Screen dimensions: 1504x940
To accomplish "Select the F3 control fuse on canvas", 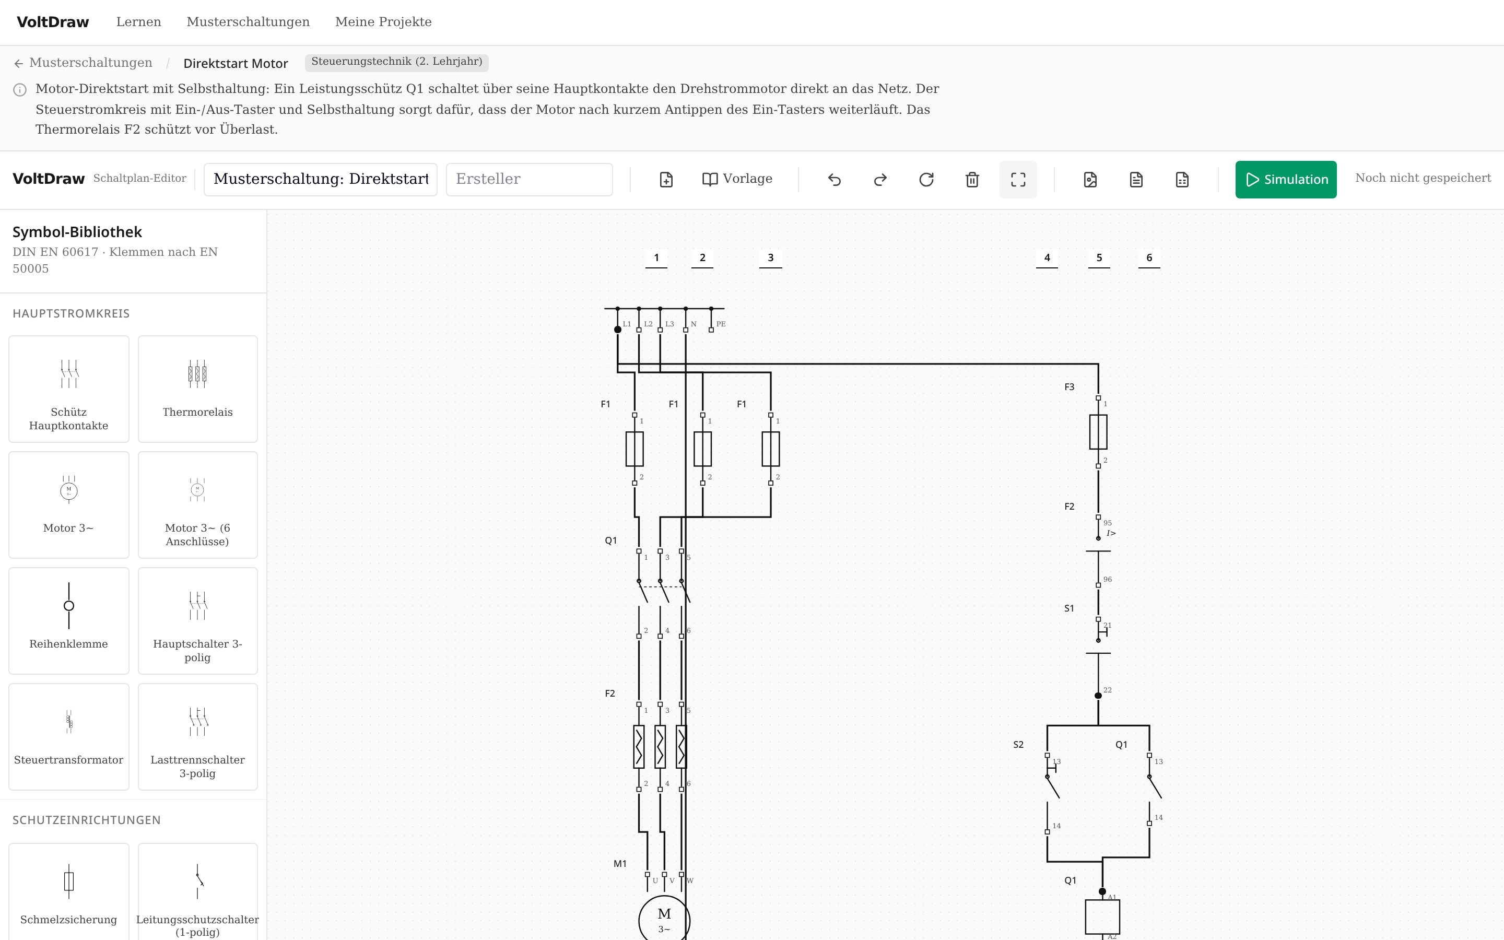I will click(1098, 432).
